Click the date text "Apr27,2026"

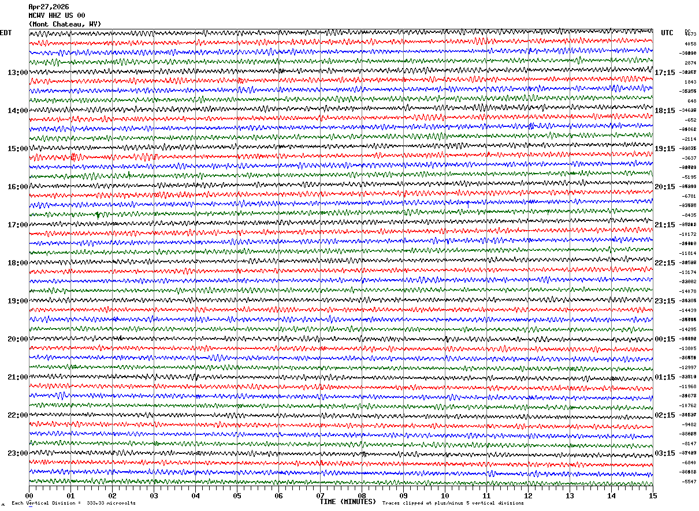pyautogui.click(x=49, y=7)
